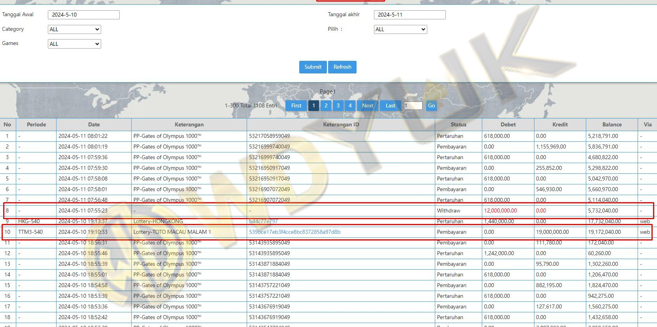Image resolution: width=657 pixels, height=327 pixels.
Task: Click the Tanggal Awal date field
Action: (84, 15)
